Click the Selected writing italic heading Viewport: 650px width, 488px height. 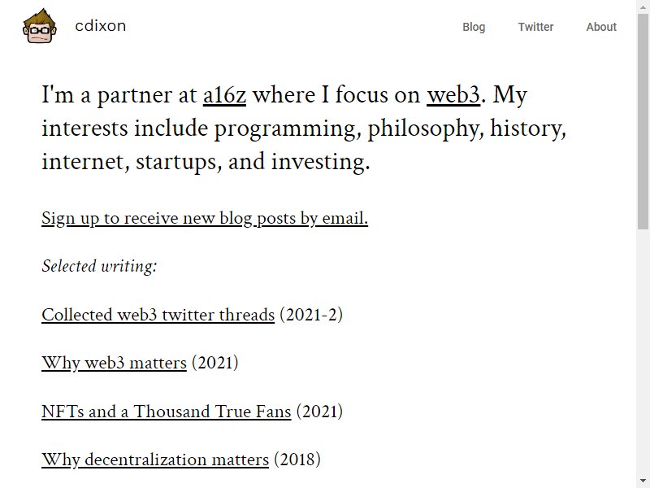pos(99,266)
